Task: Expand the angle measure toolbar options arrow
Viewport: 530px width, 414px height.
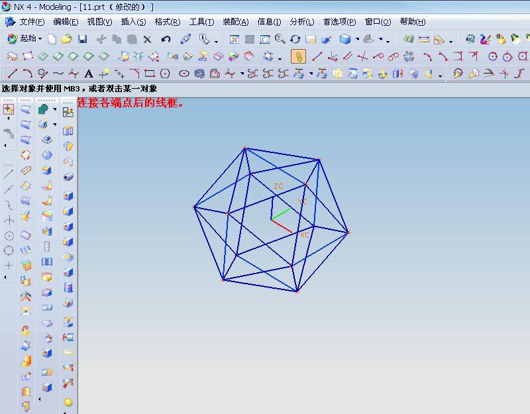Action: click(x=451, y=42)
